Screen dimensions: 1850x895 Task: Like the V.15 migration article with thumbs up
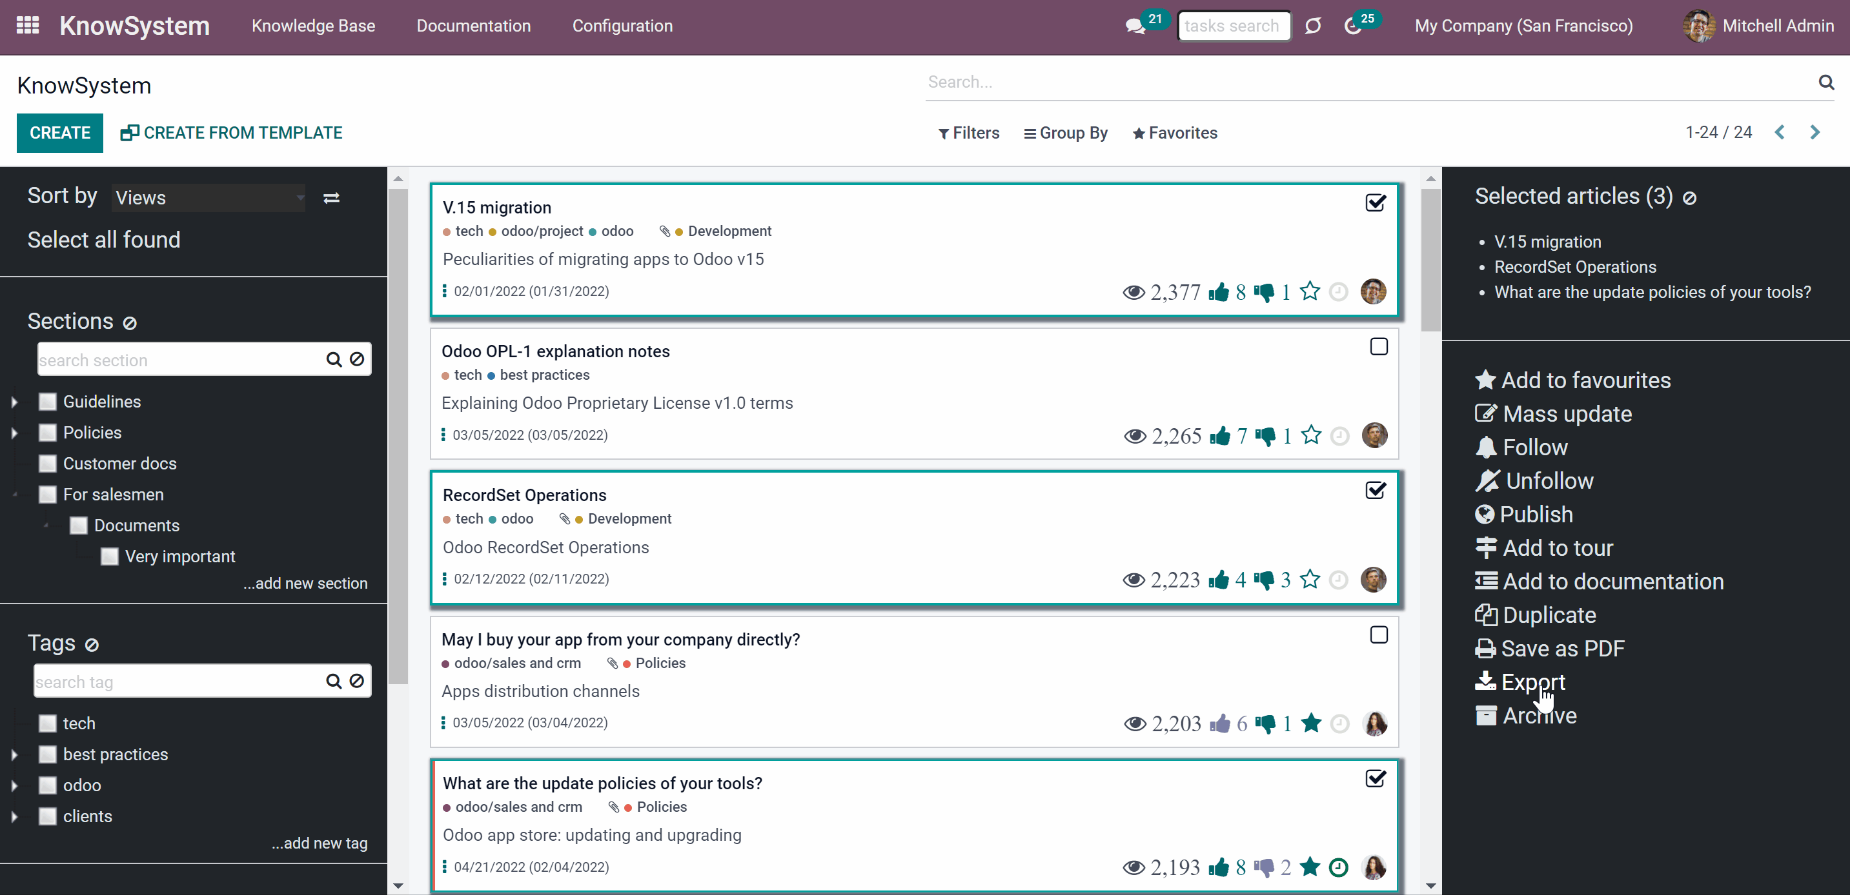pyautogui.click(x=1219, y=292)
